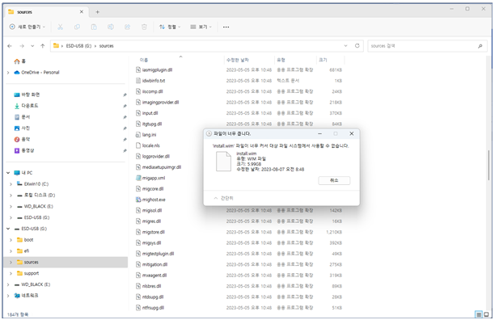This screenshot has height=320, width=495.
Task: Close the file too large dialog
Action: pos(351,133)
